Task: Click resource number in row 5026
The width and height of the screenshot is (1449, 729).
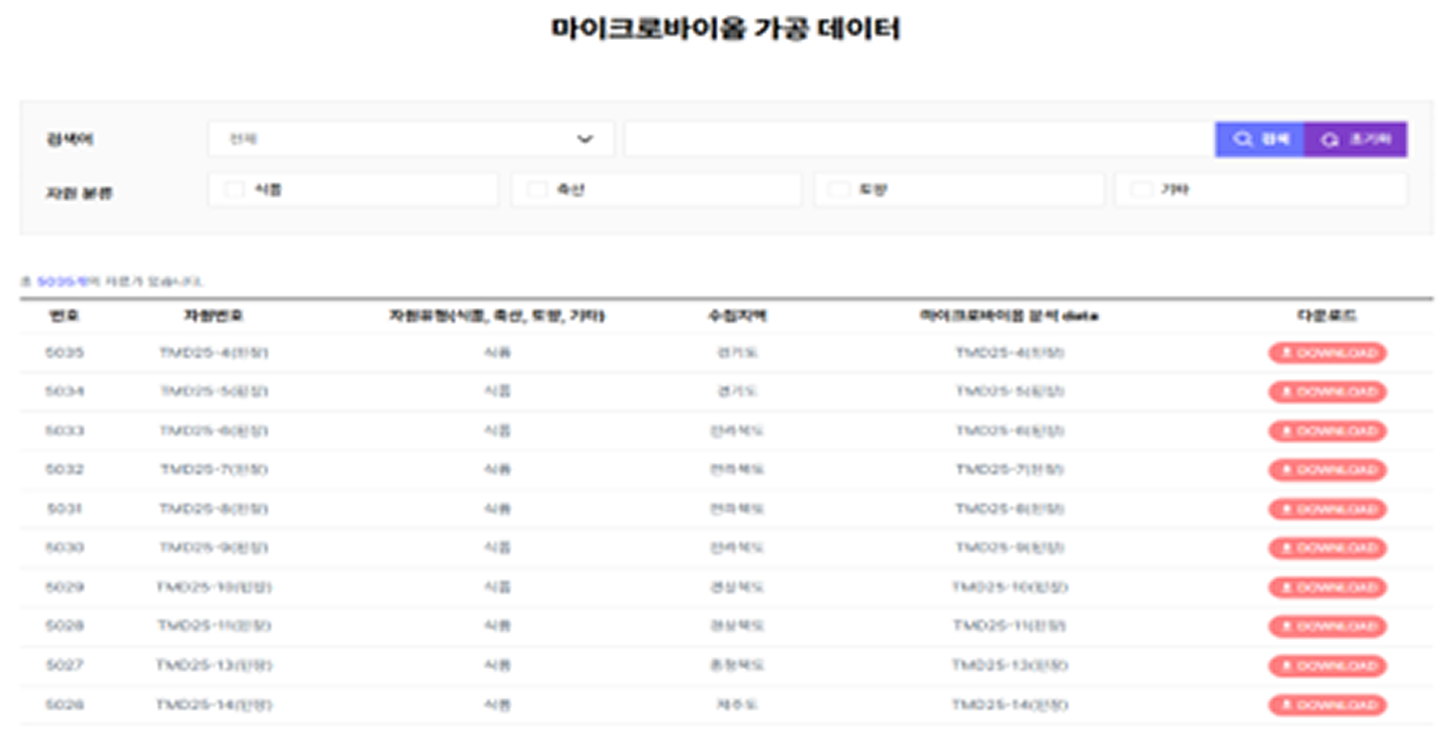Action: 214,705
